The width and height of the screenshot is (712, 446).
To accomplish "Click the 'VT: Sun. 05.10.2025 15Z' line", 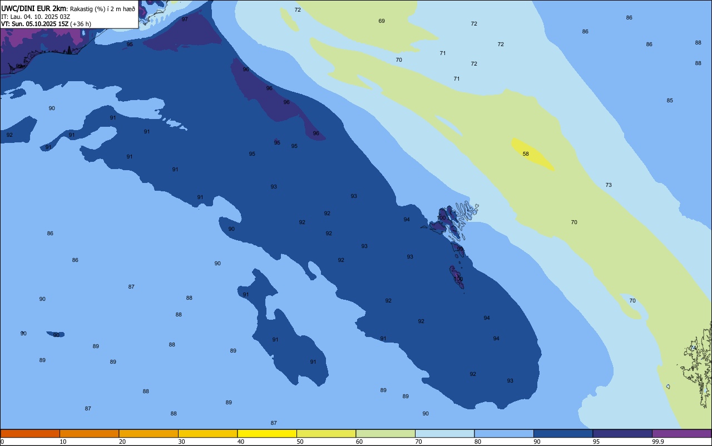I will [34, 24].
